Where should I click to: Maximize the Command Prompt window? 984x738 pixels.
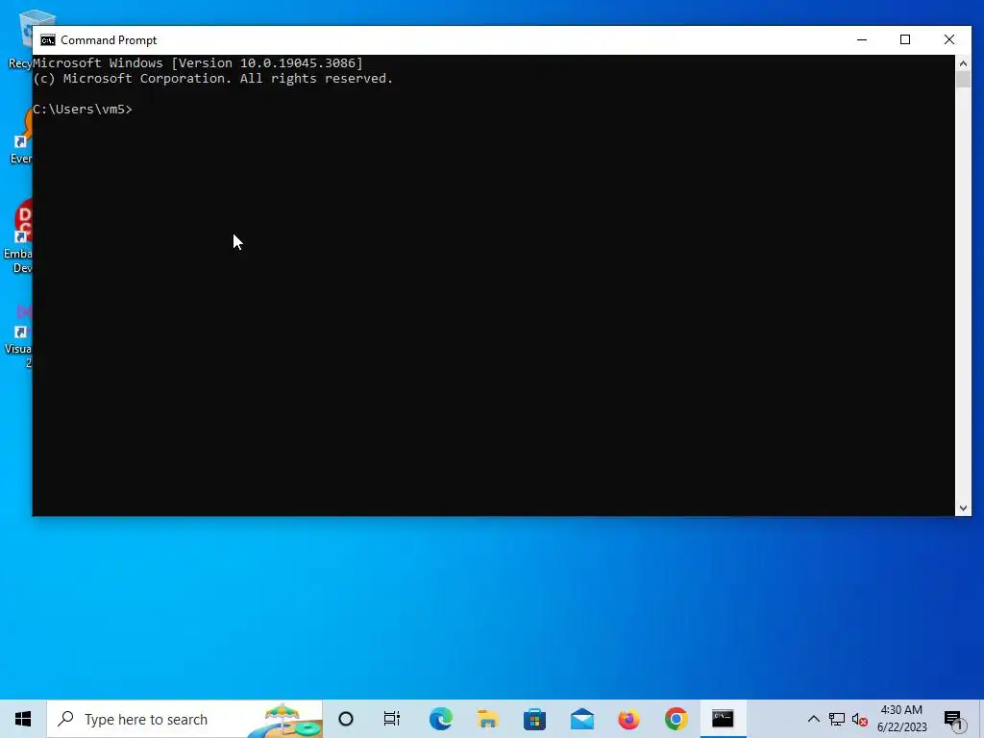pyautogui.click(x=905, y=39)
